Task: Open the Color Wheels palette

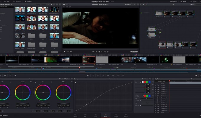Action: [5, 76]
